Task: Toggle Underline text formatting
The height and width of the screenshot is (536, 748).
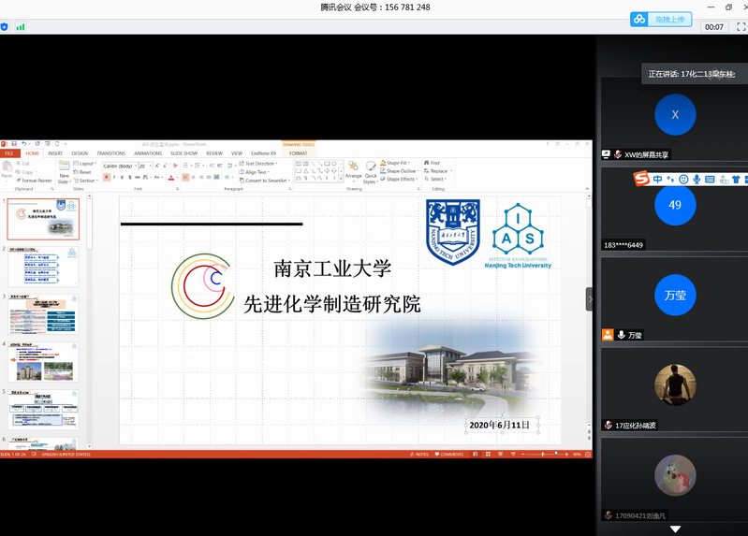Action: [x=123, y=177]
